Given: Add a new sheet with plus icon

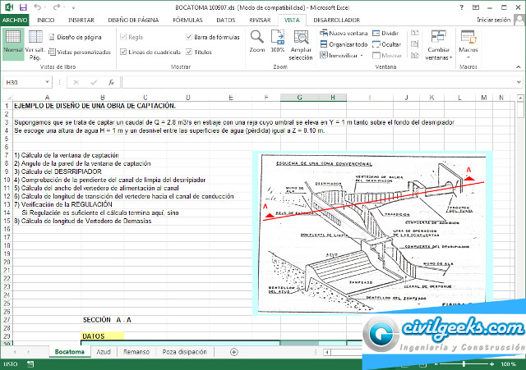Looking at the screenshot, I should 234,351.
